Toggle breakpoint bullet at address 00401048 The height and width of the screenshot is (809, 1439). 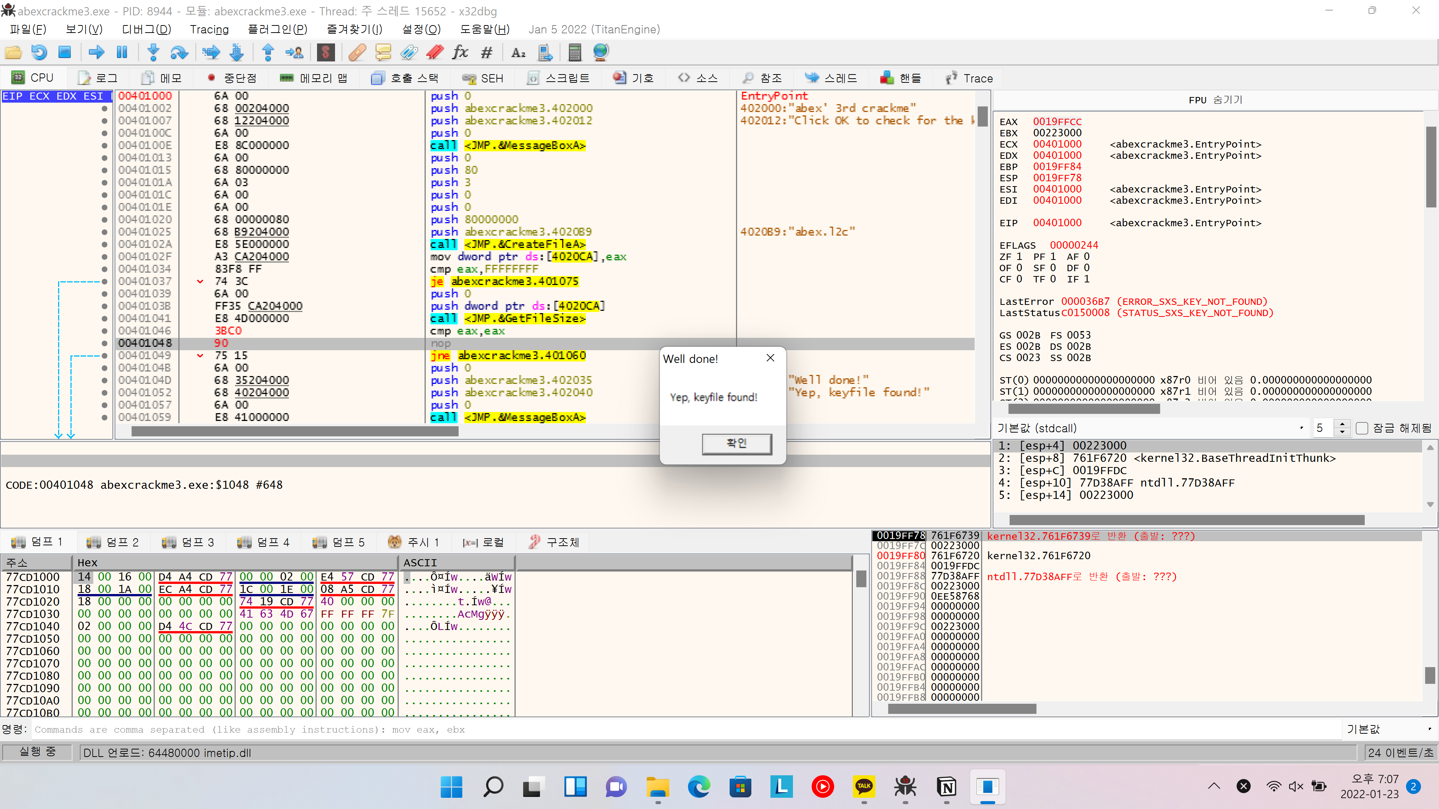coord(105,343)
